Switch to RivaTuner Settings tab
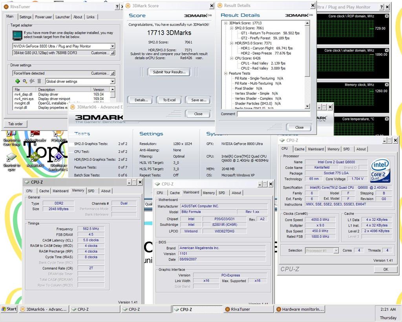 click(x=26, y=17)
